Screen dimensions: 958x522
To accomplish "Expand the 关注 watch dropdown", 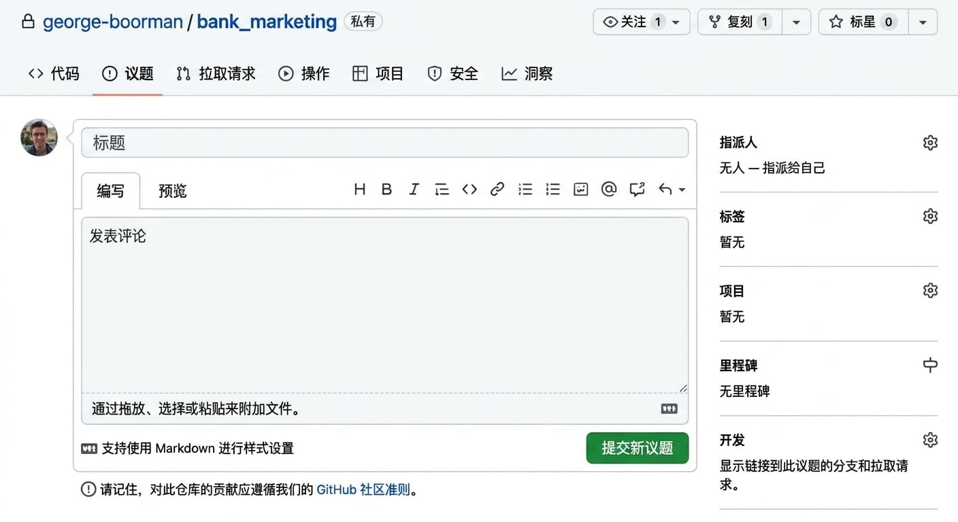I will pos(642,22).
